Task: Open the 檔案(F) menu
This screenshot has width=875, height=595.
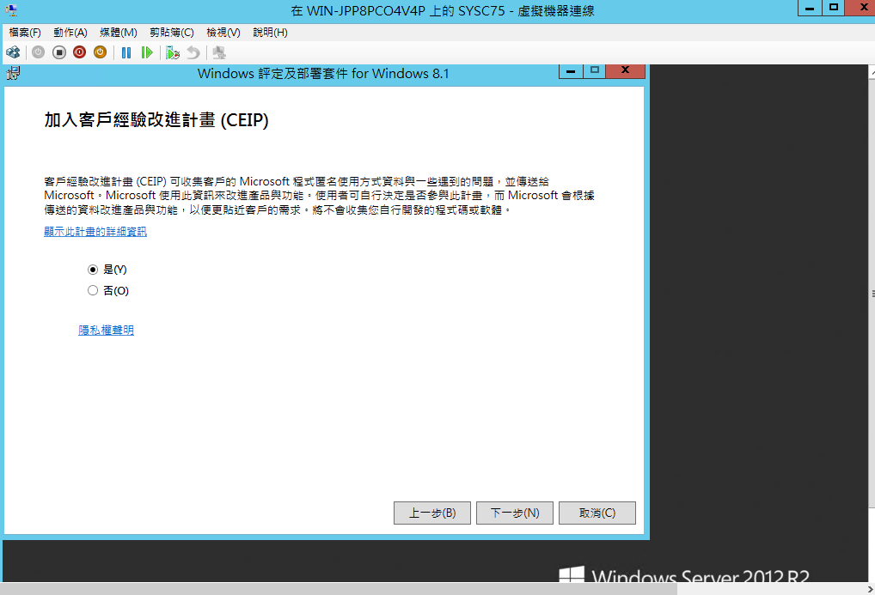Action: click(x=25, y=33)
